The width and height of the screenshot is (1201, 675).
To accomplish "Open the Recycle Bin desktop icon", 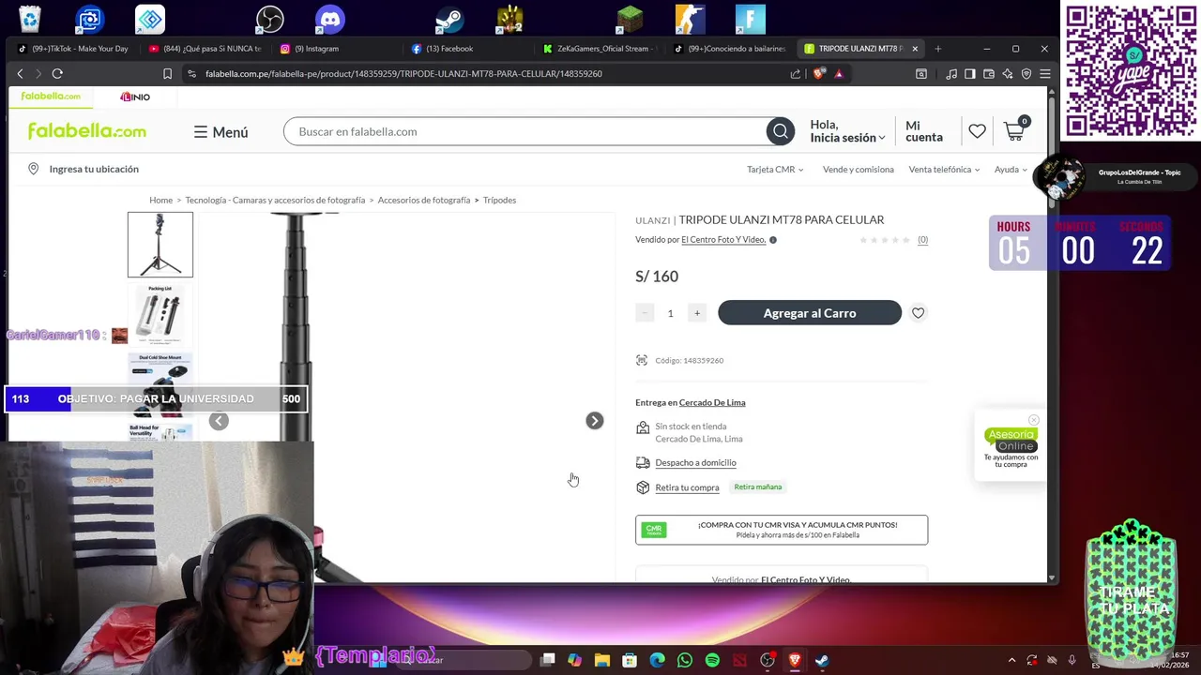I will 30,19.
